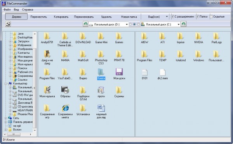This screenshot has width=233, height=144.
Task: Click the Переместить button
Action: 38,17
